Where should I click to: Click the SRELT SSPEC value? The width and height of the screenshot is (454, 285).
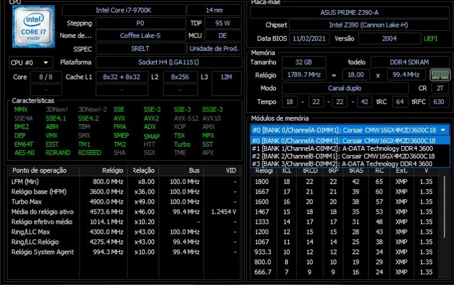[141, 49]
